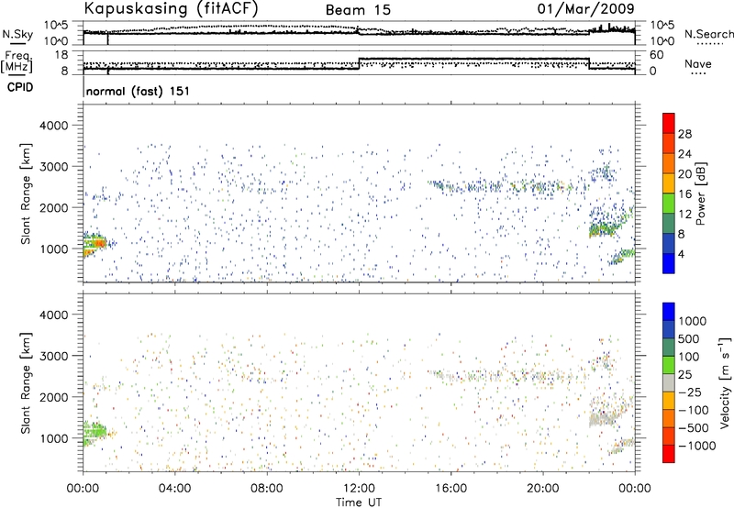734x508 pixels.
Task: Click the −25 label on Velocity color bar
Action: point(690,392)
